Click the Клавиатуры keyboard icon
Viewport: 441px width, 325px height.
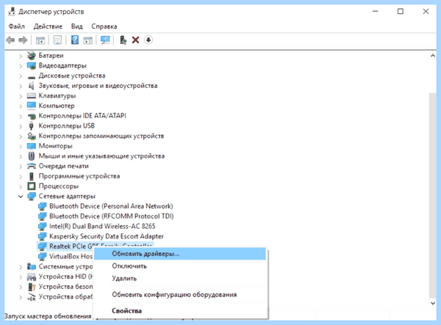32,95
